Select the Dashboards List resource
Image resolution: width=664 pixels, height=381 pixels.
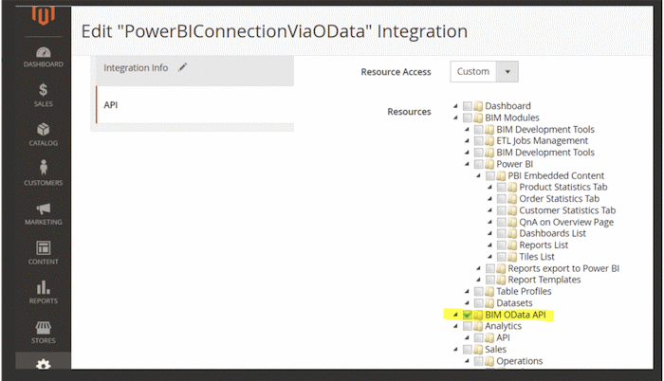(553, 233)
